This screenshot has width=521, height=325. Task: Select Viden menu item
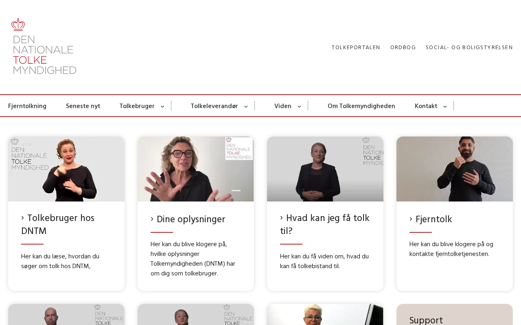click(283, 106)
